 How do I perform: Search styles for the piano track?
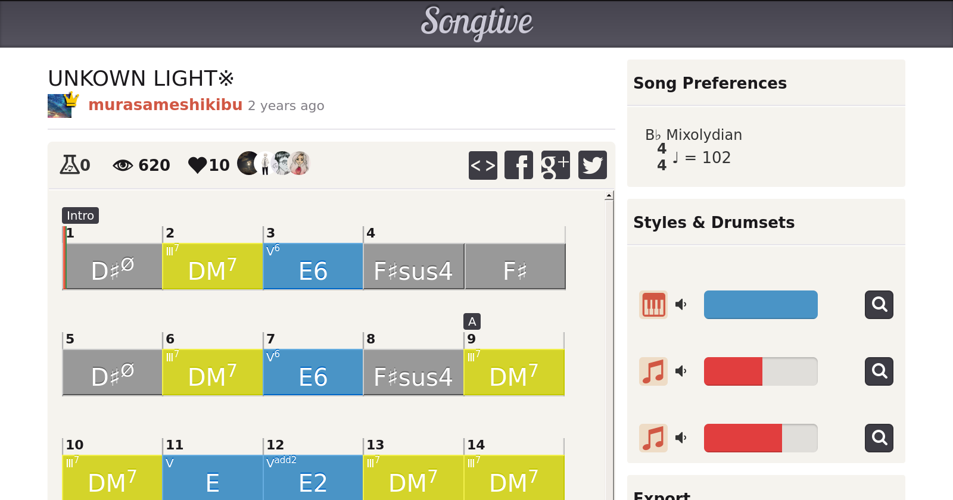[879, 305]
